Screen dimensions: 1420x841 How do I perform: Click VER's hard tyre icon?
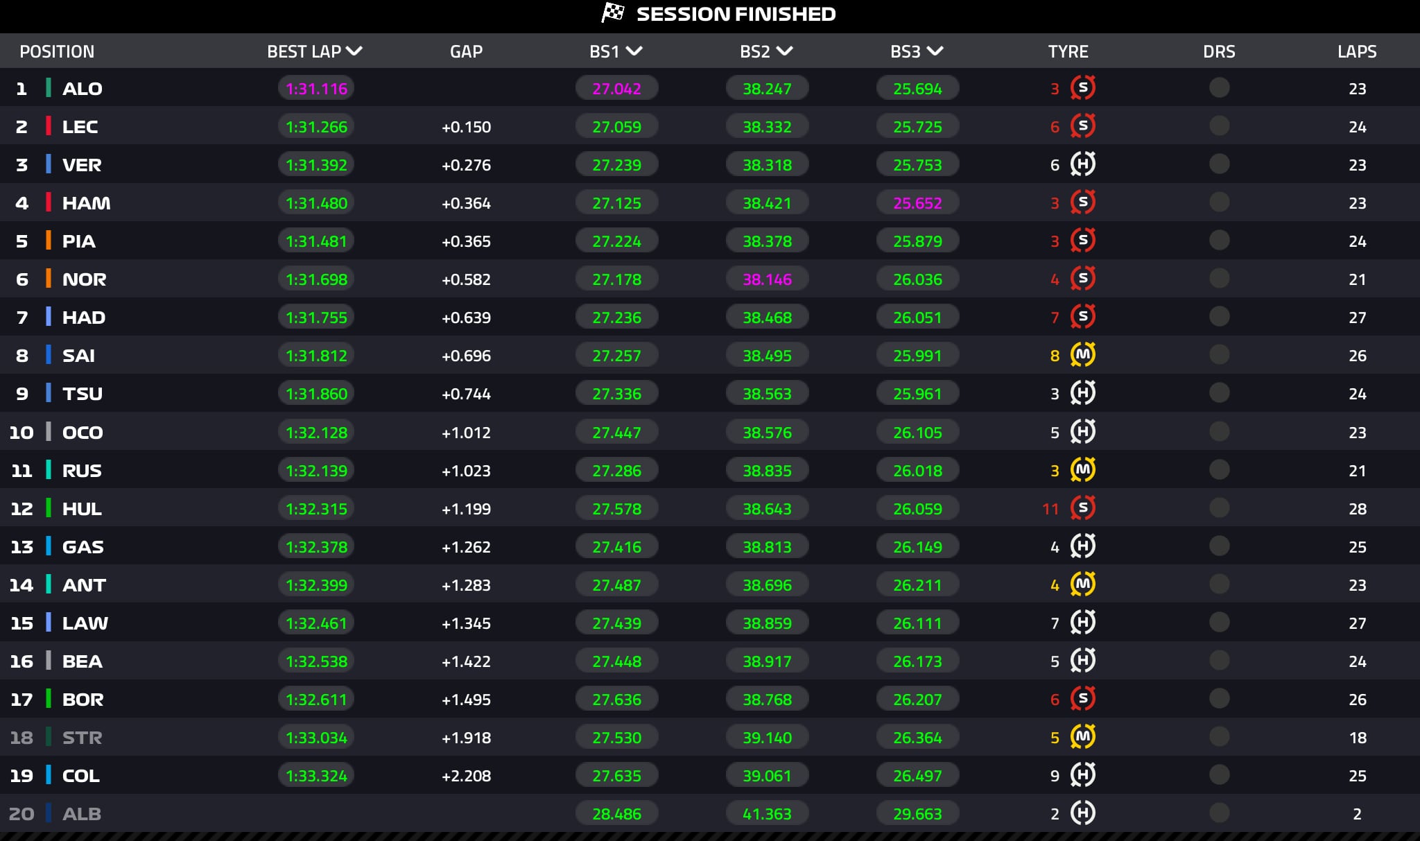click(x=1082, y=164)
